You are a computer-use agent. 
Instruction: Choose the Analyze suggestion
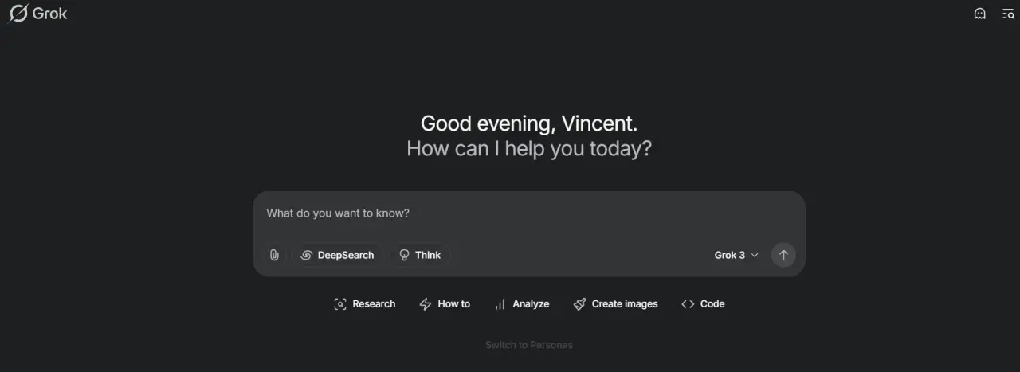pyautogui.click(x=522, y=303)
